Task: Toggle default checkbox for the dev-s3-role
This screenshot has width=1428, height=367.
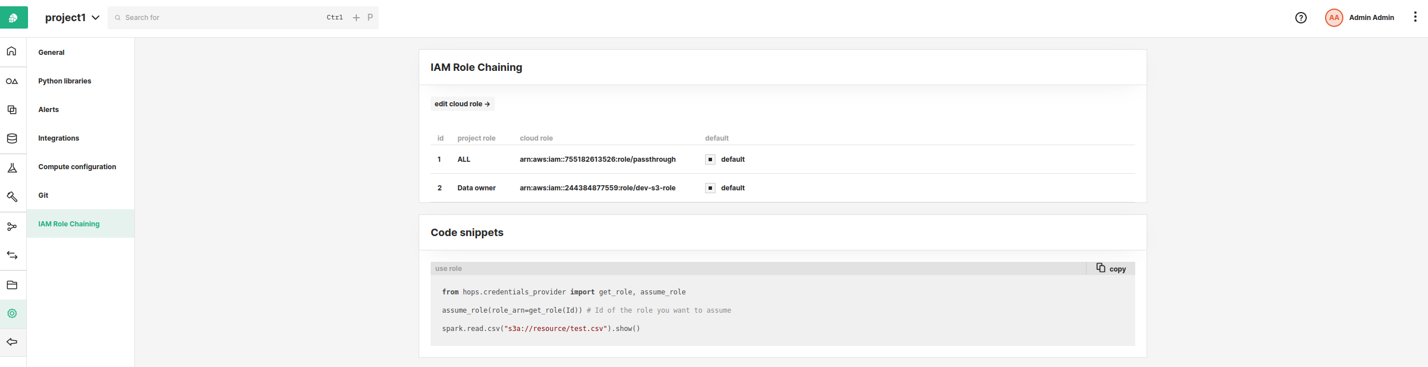Action: (x=710, y=188)
